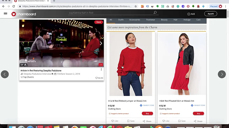Go to the next image using the arrow on the video frame
The width and height of the screenshot is (229, 128).
[101, 43]
